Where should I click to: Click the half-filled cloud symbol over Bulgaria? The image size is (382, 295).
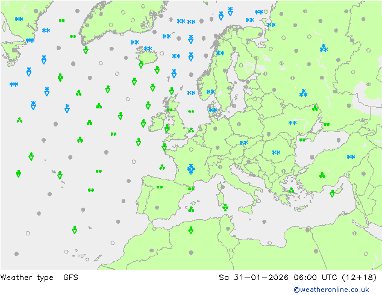[x=284, y=172]
